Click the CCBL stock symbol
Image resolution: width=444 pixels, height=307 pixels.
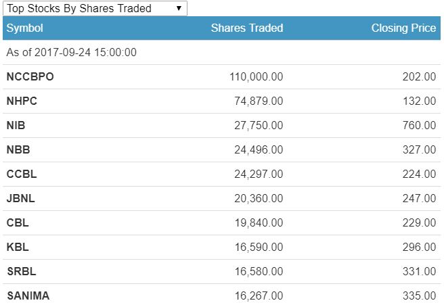point(22,174)
